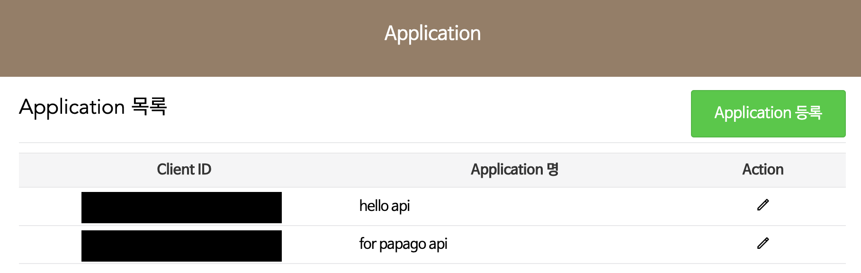Click the pencil edit icon for hello api
The width and height of the screenshot is (861, 273).
click(762, 205)
